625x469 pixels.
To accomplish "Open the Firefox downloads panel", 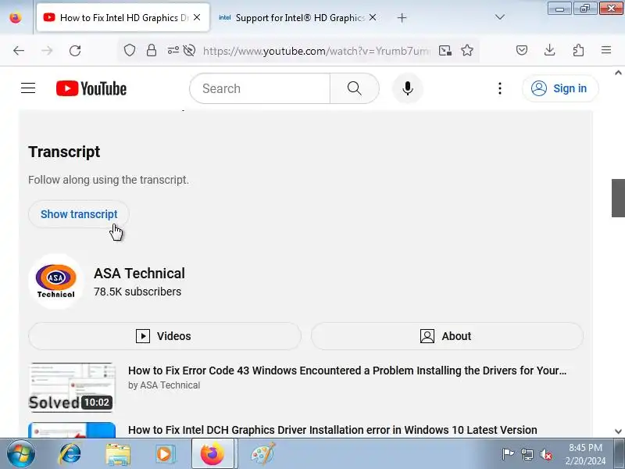I will coord(550,50).
